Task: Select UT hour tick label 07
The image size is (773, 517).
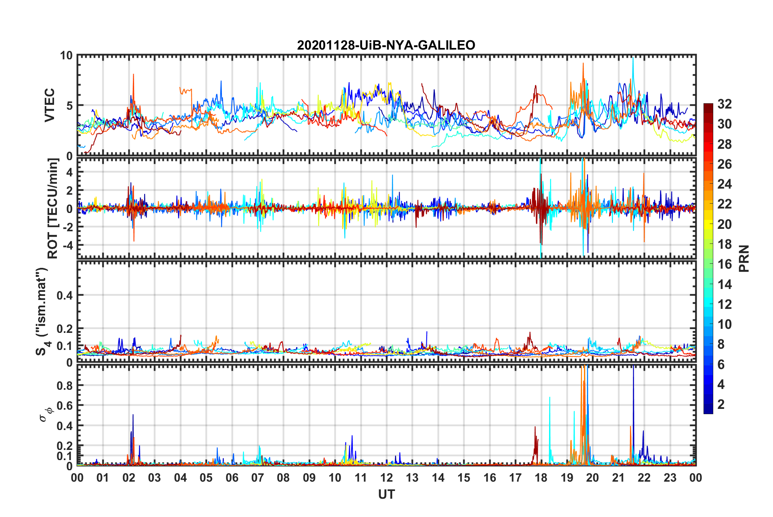Action: coord(258,478)
